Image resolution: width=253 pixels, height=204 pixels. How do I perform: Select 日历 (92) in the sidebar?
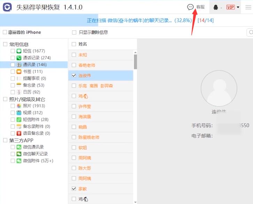[31, 92]
